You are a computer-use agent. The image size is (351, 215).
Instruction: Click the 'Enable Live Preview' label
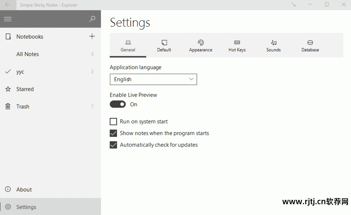134,95
